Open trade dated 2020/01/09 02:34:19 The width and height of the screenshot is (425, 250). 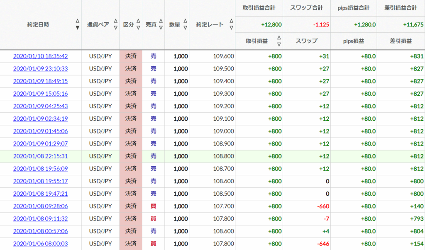pyautogui.click(x=40, y=119)
